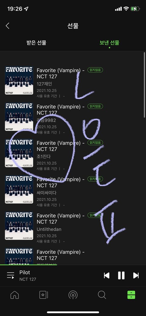The height and width of the screenshot is (316, 146).
Task: Open gift sent to Untilthedan
Action: point(73,226)
